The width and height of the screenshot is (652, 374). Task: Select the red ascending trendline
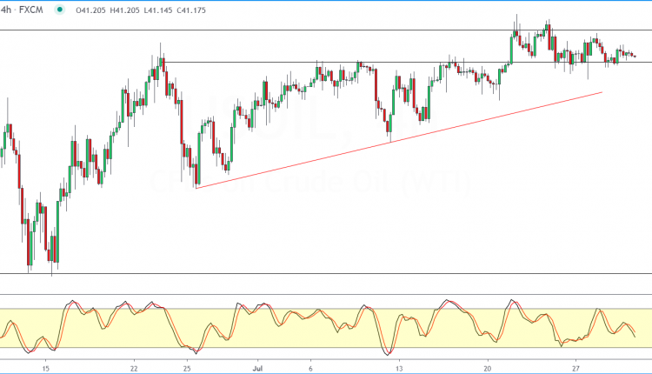pyautogui.click(x=399, y=140)
